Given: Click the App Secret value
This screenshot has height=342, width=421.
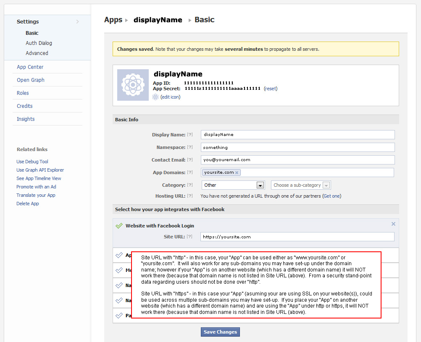Looking at the screenshot, I should tap(223, 89).
